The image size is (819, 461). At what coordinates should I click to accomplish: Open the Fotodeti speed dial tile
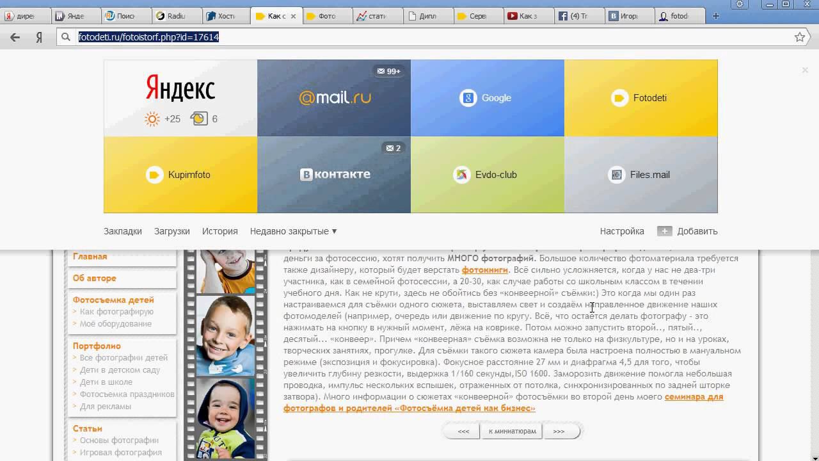pyautogui.click(x=641, y=98)
